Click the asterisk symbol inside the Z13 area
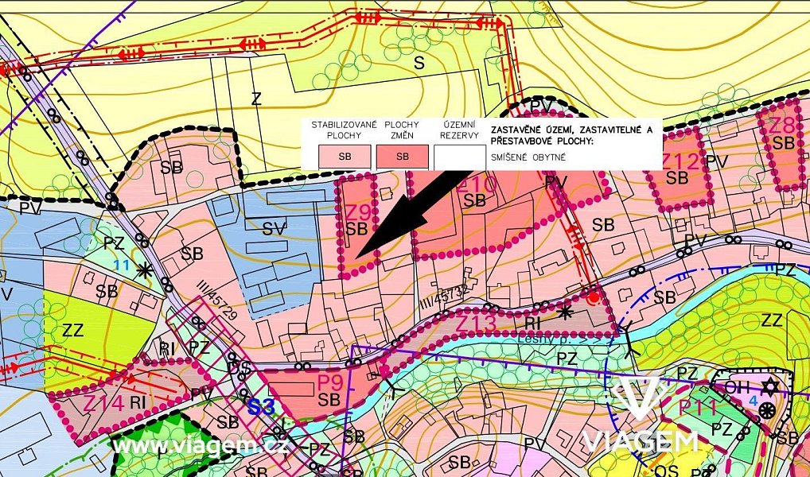Image resolution: width=810 pixels, height=477 pixels. coord(567,312)
